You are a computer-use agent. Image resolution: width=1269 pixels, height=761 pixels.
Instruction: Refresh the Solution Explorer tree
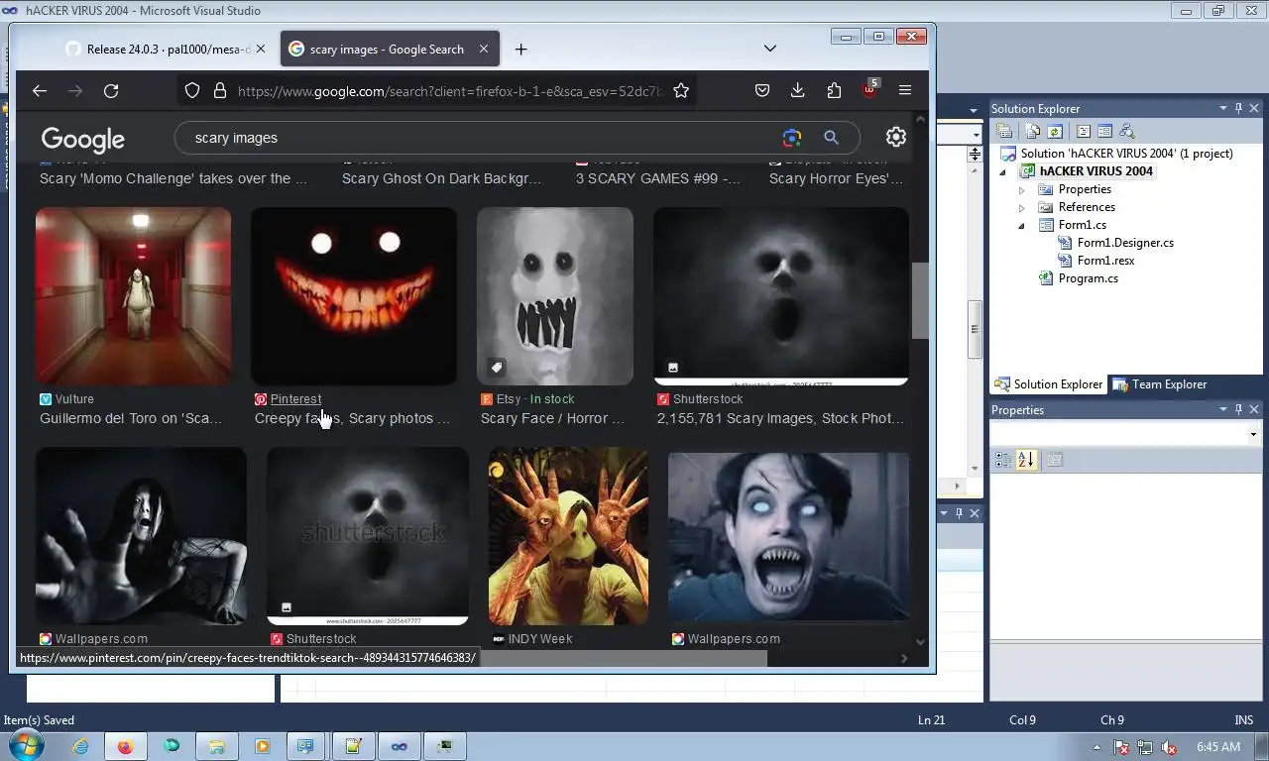[x=1055, y=131]
